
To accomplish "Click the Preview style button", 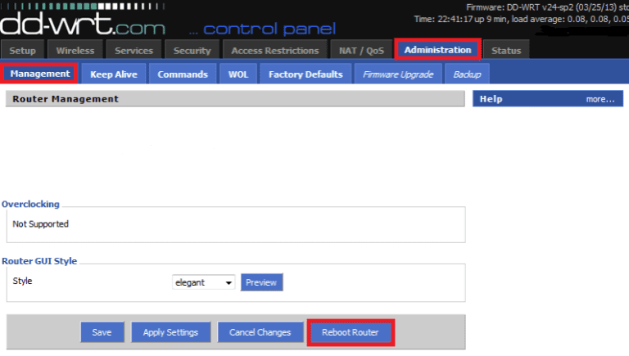I will coord(261,282).
